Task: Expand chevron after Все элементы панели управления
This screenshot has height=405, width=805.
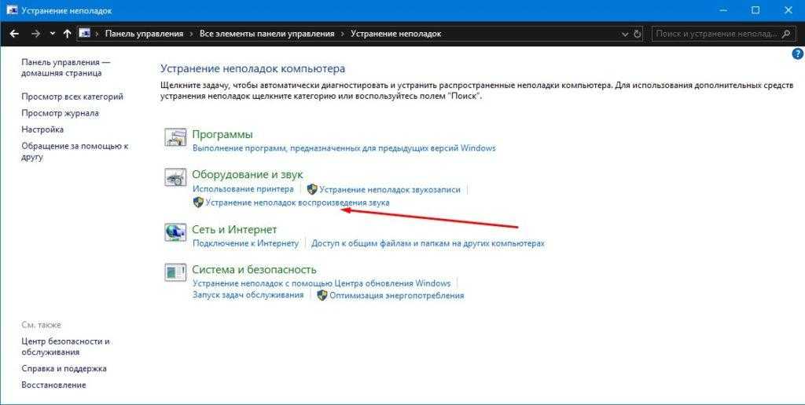Action: tap(342, 34)
